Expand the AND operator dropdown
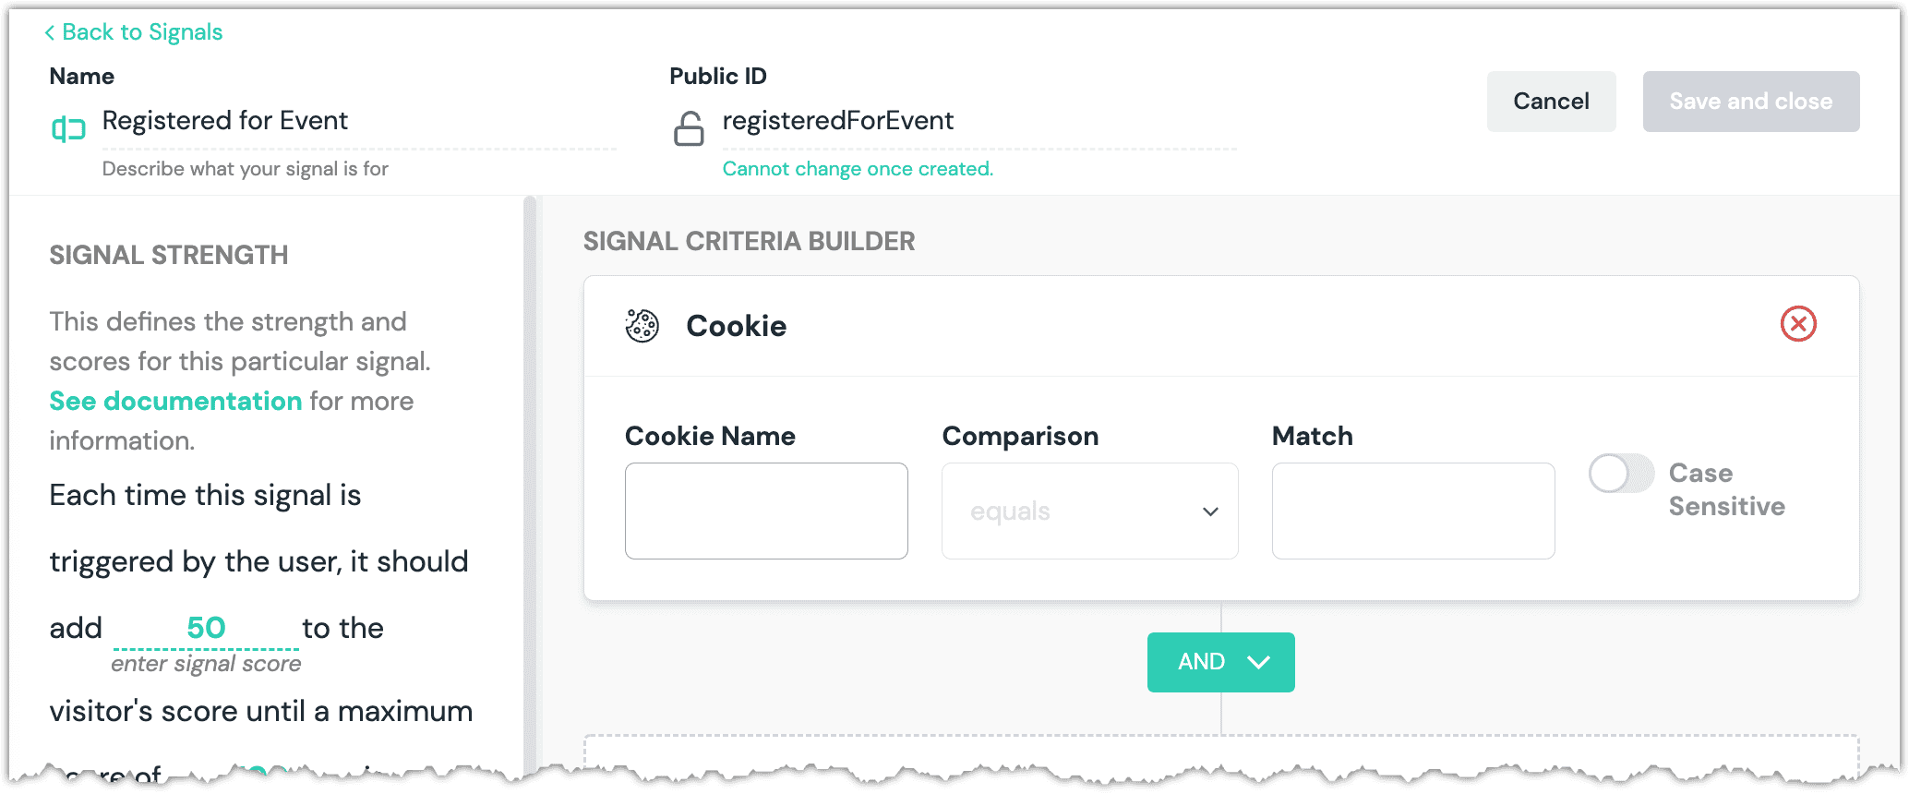Screen dimensions: 1909x794 (1220, 662)
